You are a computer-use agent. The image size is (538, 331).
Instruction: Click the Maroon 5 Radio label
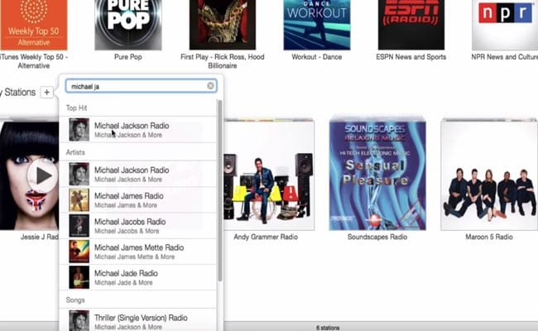pyautogui.click(x=489, y=237)
